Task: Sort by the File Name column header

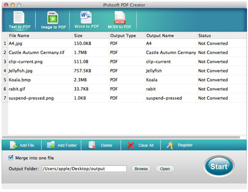Action: pos(41,36)
